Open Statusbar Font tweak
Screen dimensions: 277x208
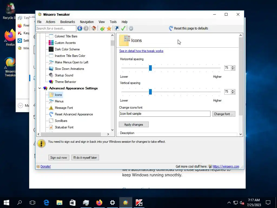[x=64, y=127]
